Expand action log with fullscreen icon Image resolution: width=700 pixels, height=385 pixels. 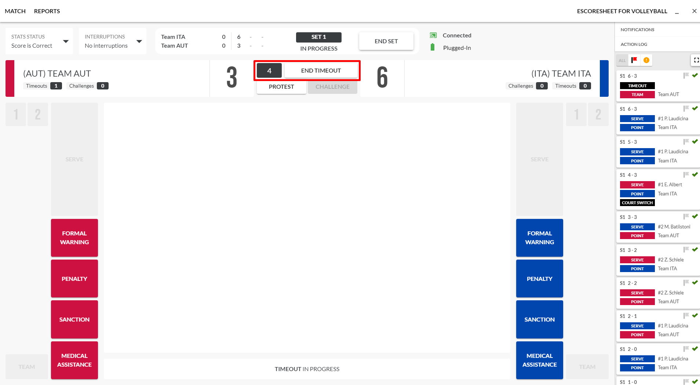(696, 60)
